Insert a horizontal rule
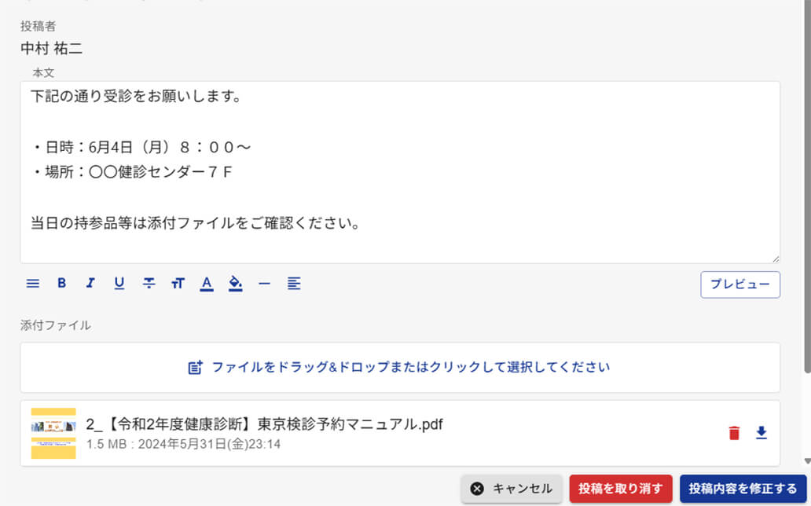The width and height of the screenshot is (811, 506). pyautogui.click(x=264, y=284)
